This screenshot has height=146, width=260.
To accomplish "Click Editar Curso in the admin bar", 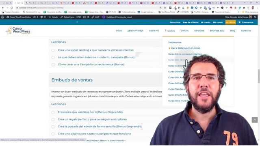I will click(x=67, y=17).
